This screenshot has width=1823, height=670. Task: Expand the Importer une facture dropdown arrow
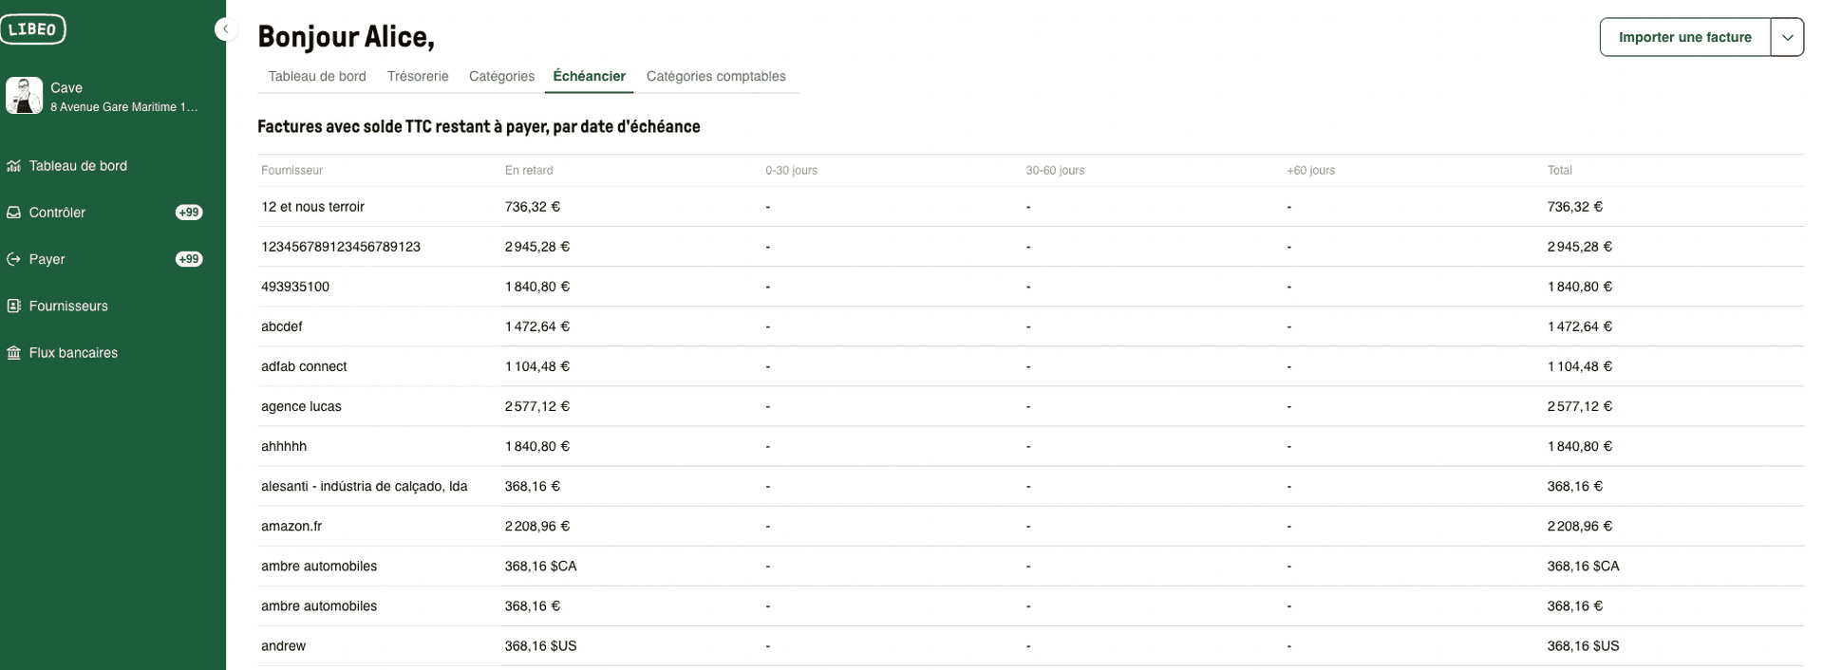1787,37
